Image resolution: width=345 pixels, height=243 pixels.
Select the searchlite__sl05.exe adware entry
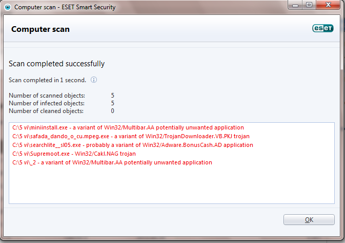(132, 145)
